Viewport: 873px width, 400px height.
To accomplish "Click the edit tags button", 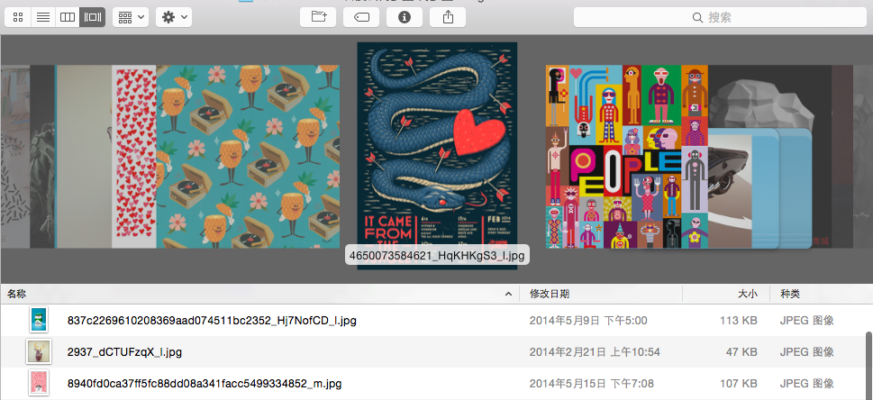I will (x=361, y=17).
